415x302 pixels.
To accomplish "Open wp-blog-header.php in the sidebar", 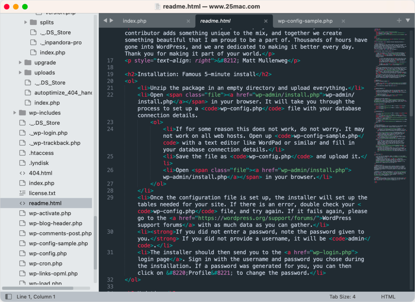I will 56,223.
